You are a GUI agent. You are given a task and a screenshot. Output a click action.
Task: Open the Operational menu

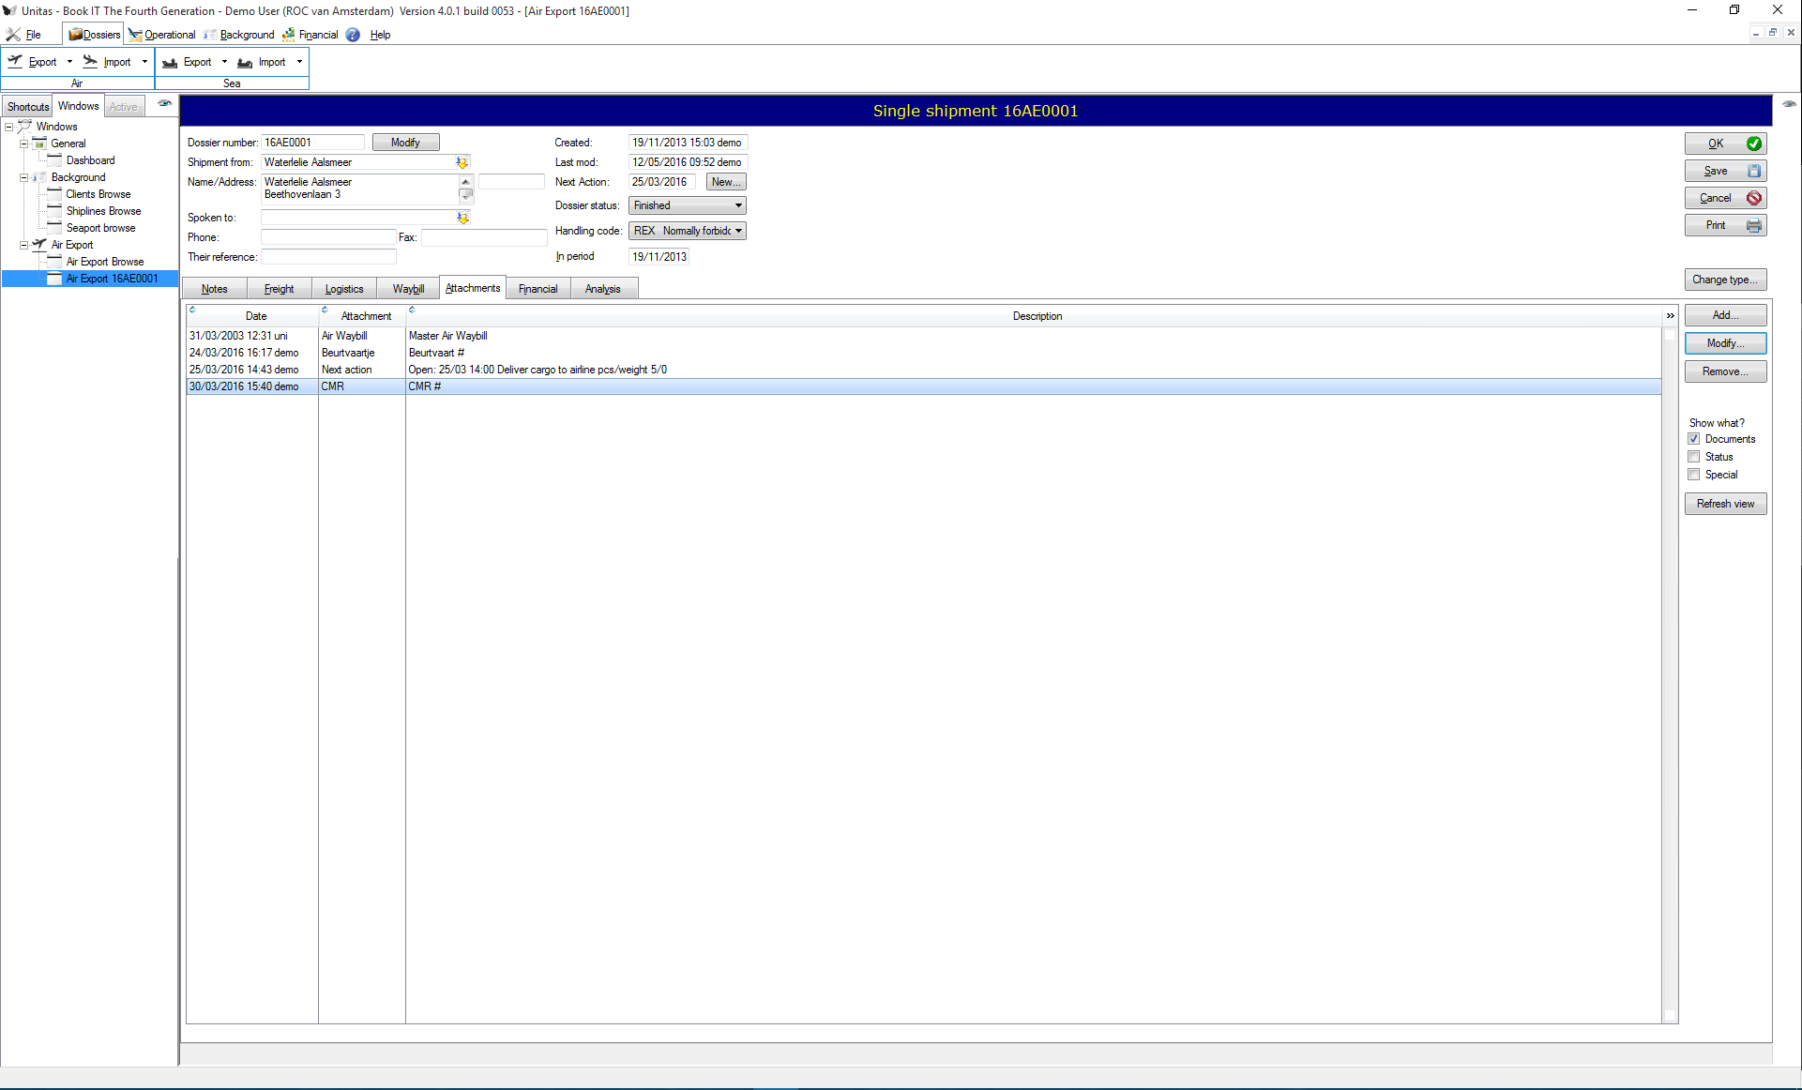[169, 35]
